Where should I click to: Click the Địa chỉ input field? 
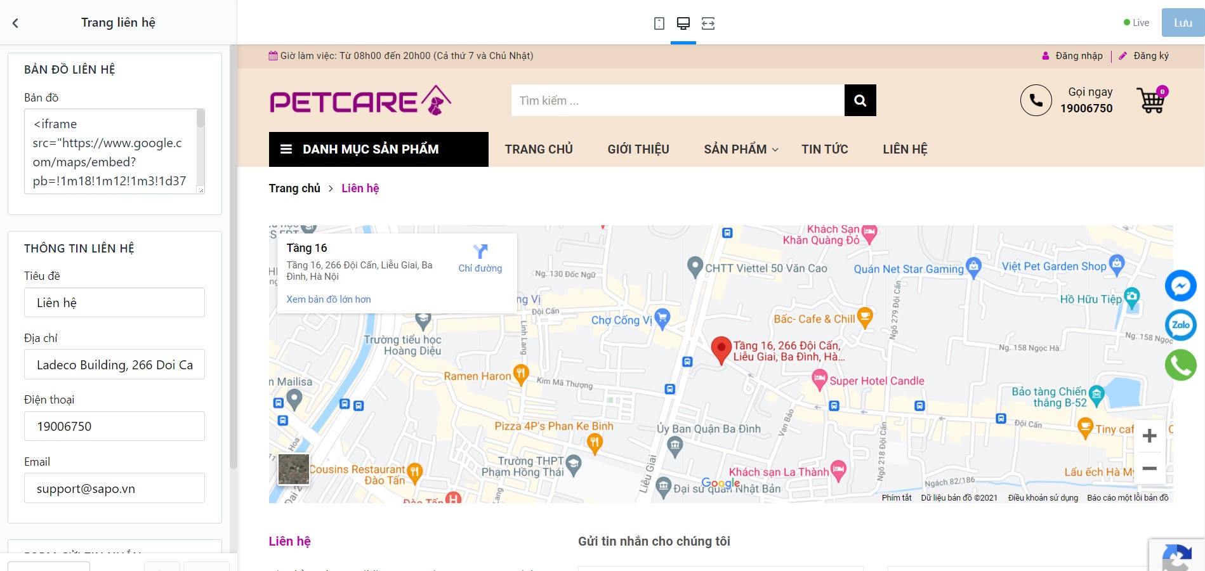point(114,365)
